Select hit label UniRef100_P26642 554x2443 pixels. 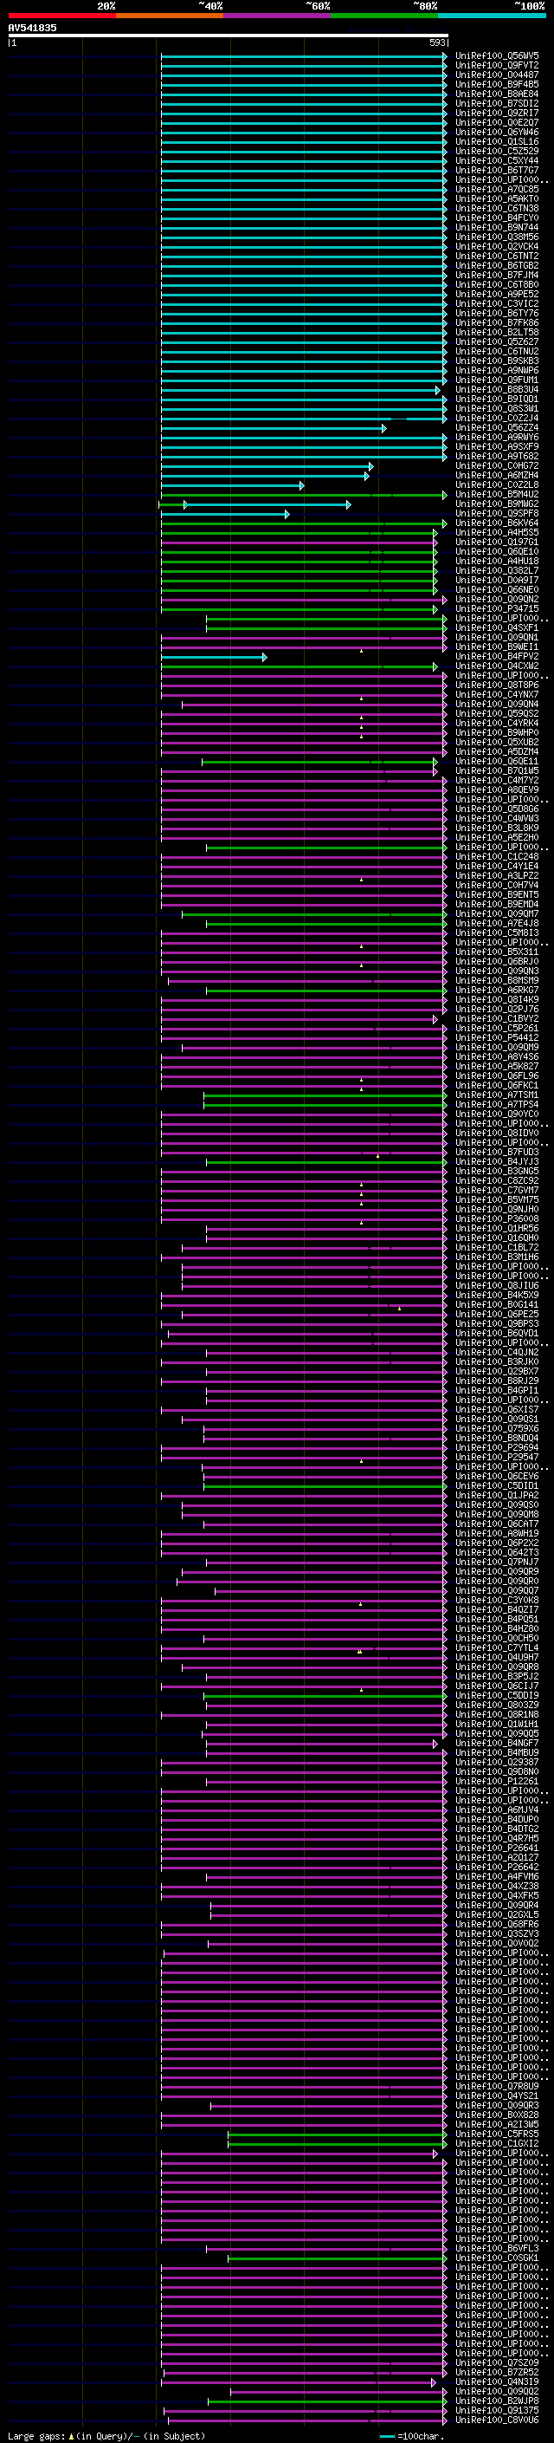pyautogui.click(x=497, y=1867)
